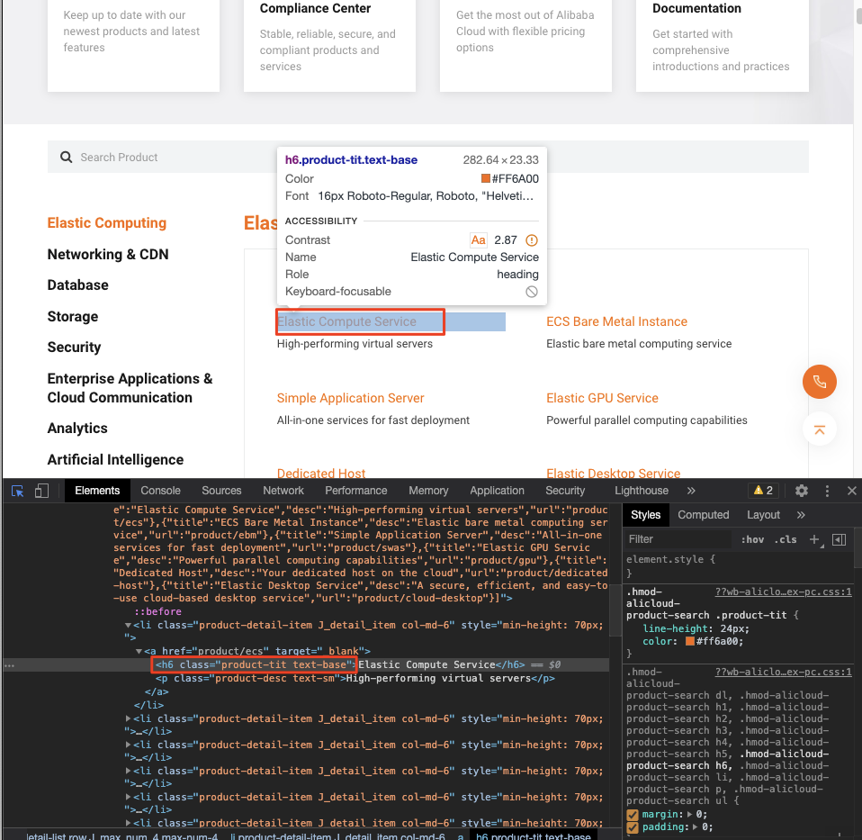Select Networking & CDN category
The height and width of the screenshot is (840, 862).
108,254
